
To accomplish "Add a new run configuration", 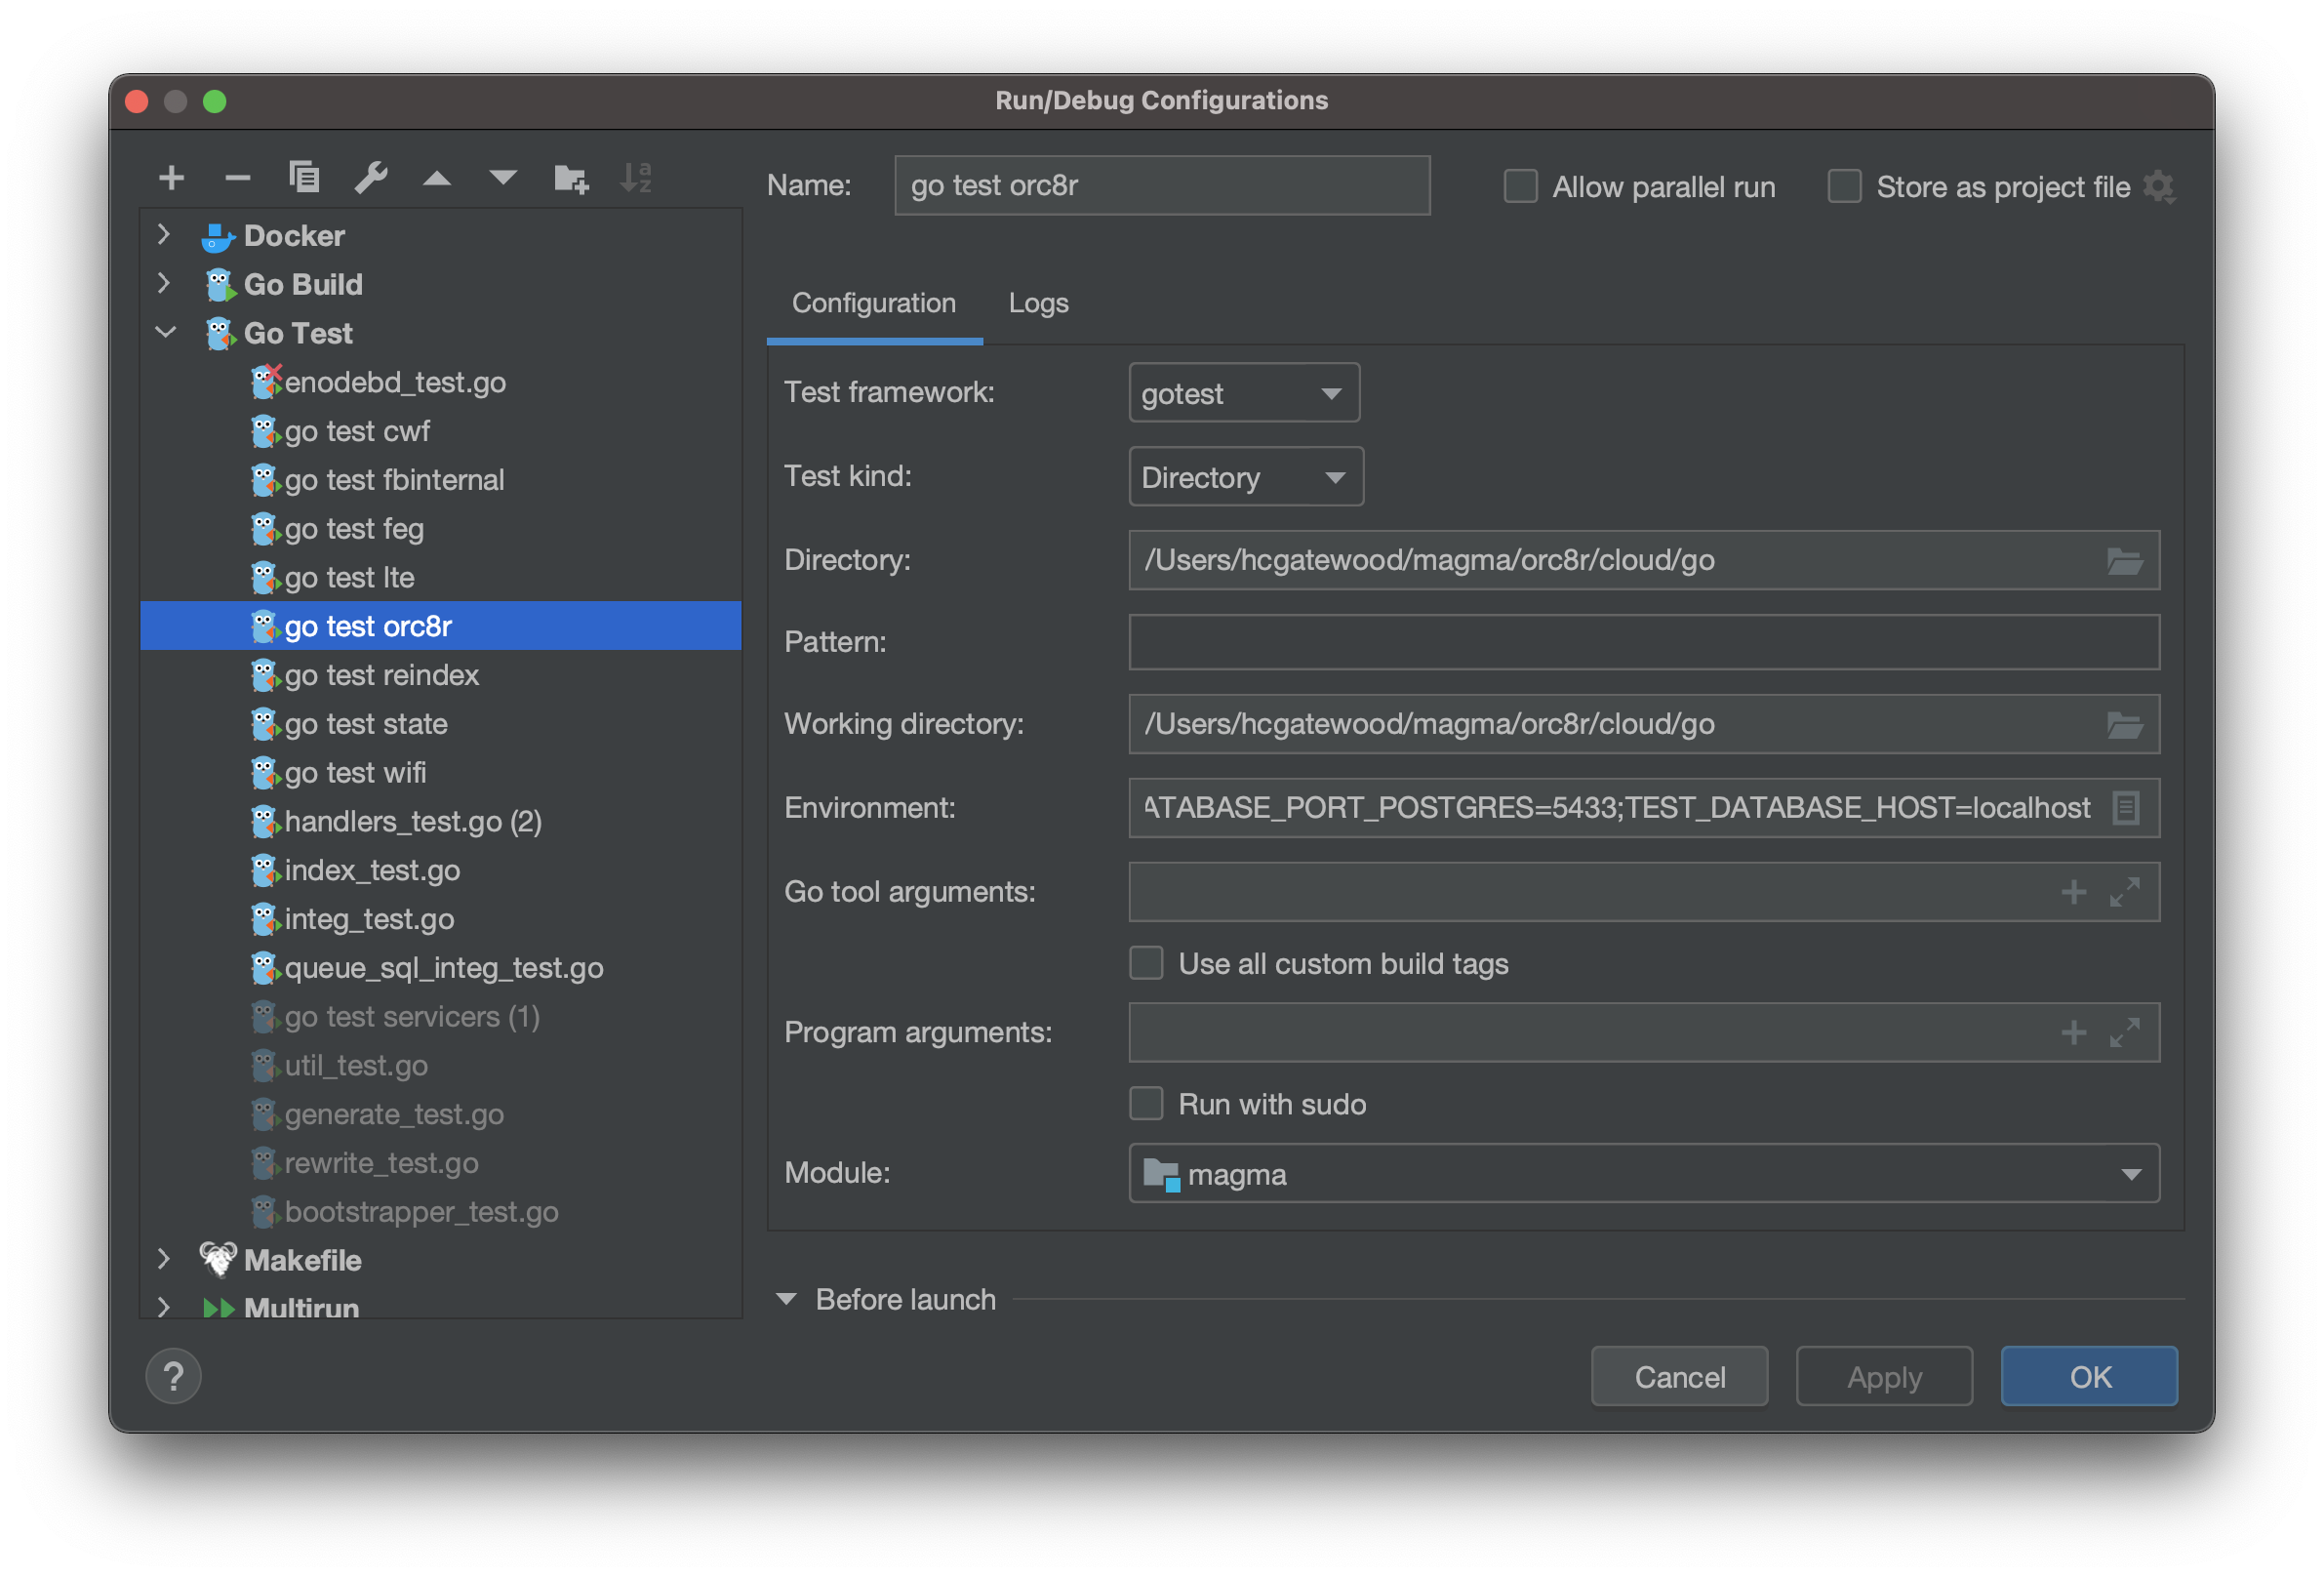I will [x=172, y=178].
